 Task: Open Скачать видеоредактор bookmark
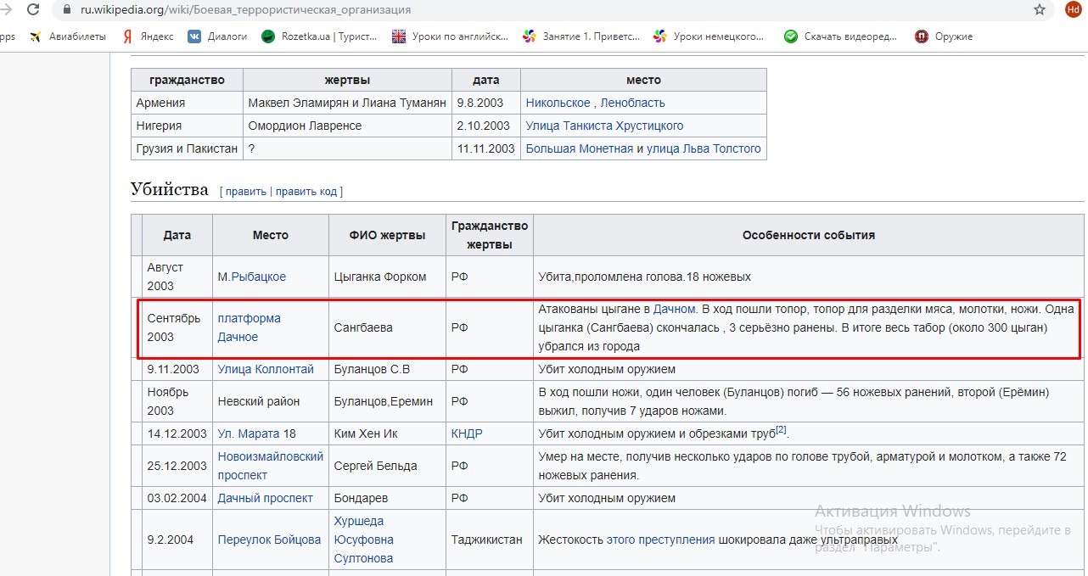coord(840,36)
